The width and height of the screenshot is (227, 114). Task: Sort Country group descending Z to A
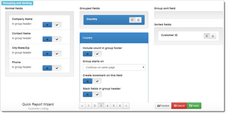click(138, 20)
